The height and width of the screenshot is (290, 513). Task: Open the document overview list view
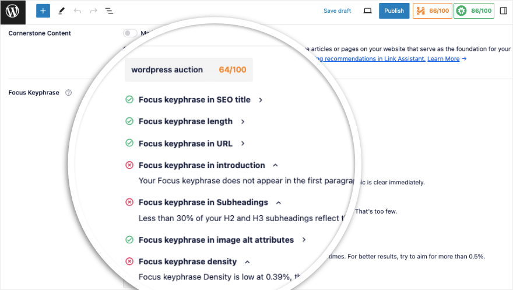109,11
